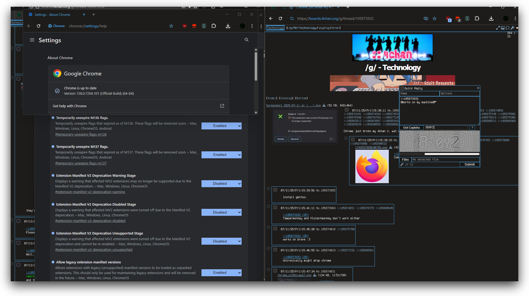This screenshot has width=529, height=296.
Task: Bookmark the Settings page with star icon
Action: point(171,26)
